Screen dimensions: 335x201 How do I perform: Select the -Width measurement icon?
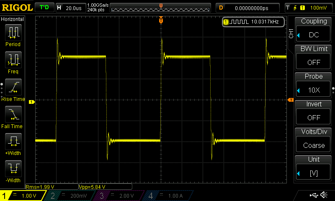point(13,169)
